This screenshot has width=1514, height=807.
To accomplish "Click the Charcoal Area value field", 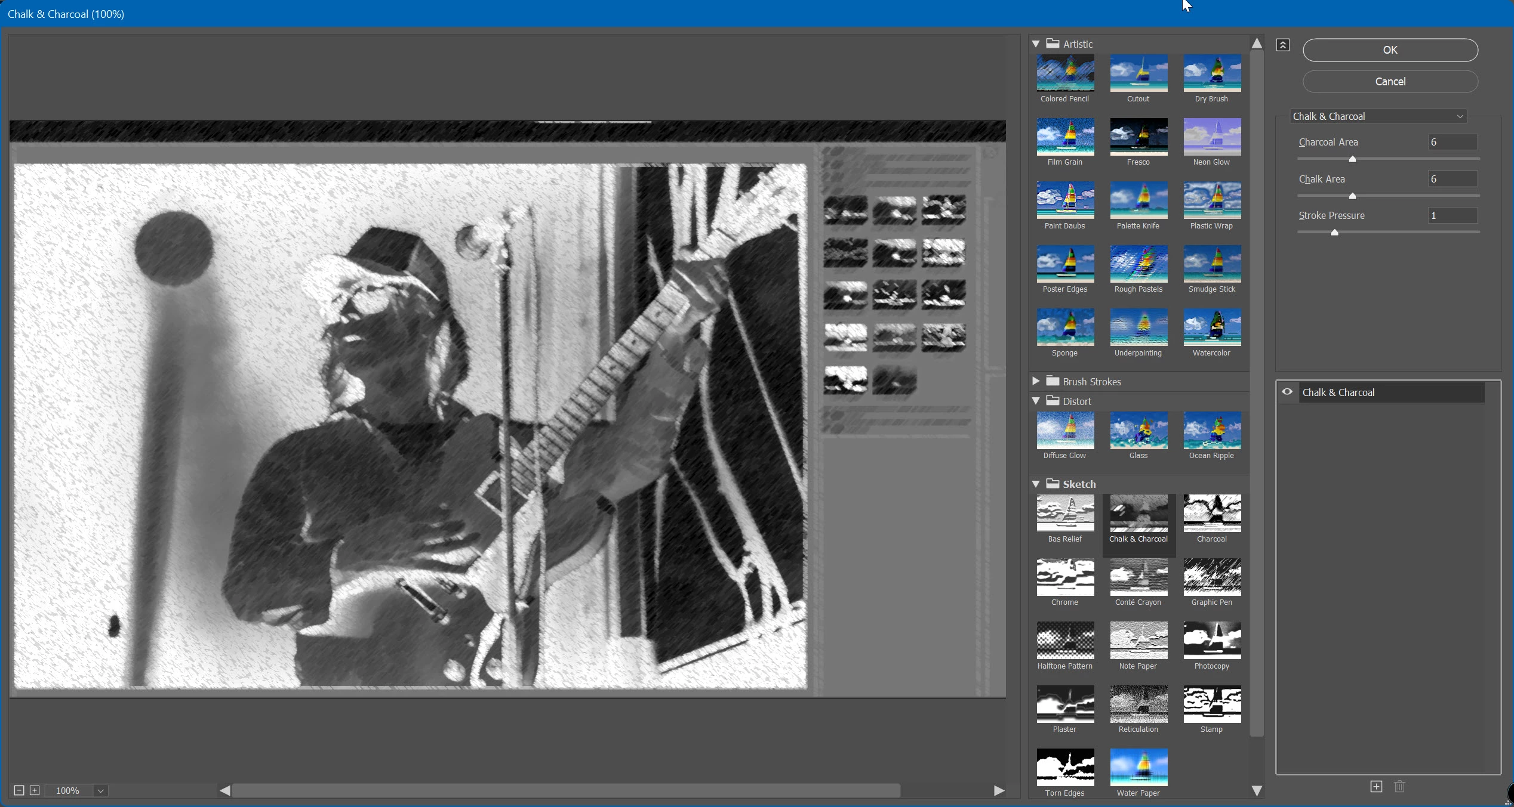I will pyautogui.click(x=1452, y=142).
